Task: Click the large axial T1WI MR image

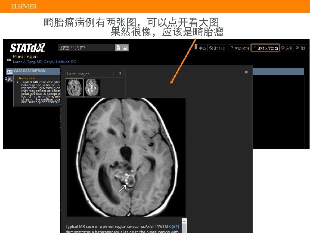Action: click(x=126, y=157)
